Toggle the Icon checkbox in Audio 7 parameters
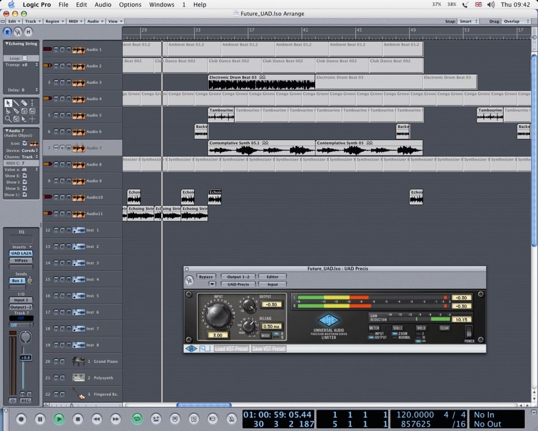Viewport: 538px width, 431px height. [x=25, y=143]
